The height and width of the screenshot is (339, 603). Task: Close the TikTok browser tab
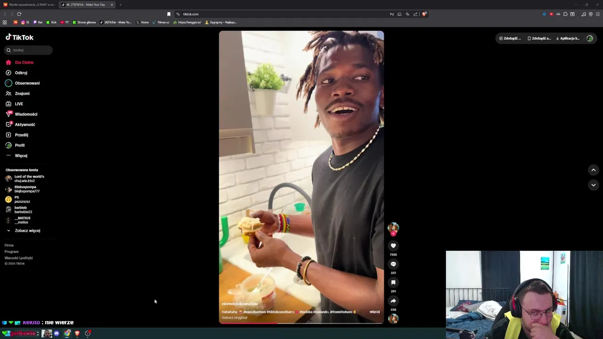112,5
